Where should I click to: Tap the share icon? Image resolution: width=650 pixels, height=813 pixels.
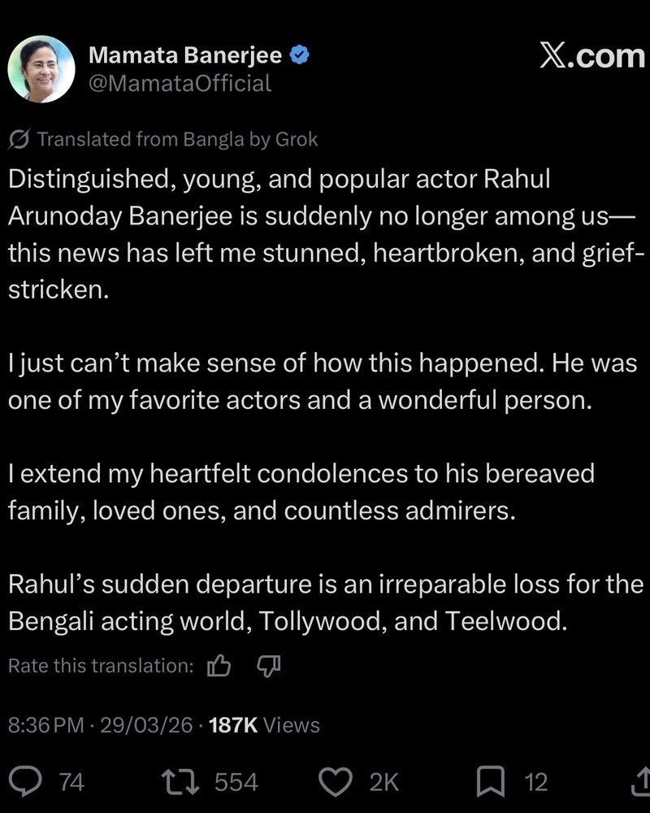(x=639, y=781)
